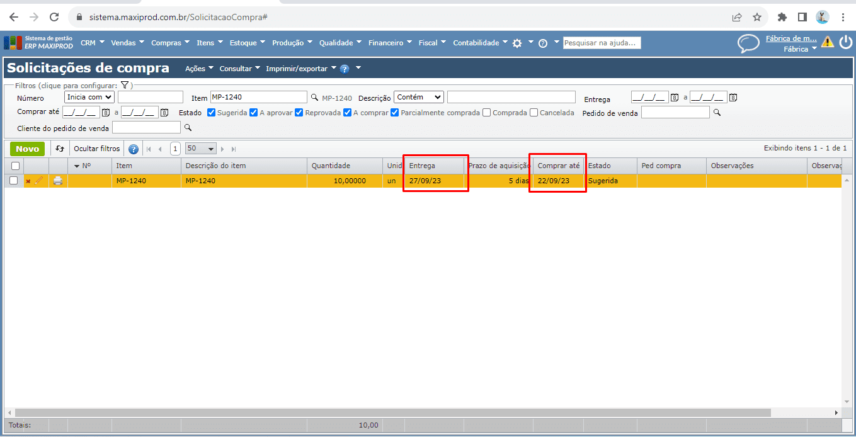856x437 pixels.
Task: Delete the MP-1240 row with red X
Action: click(x=28, y=181)
